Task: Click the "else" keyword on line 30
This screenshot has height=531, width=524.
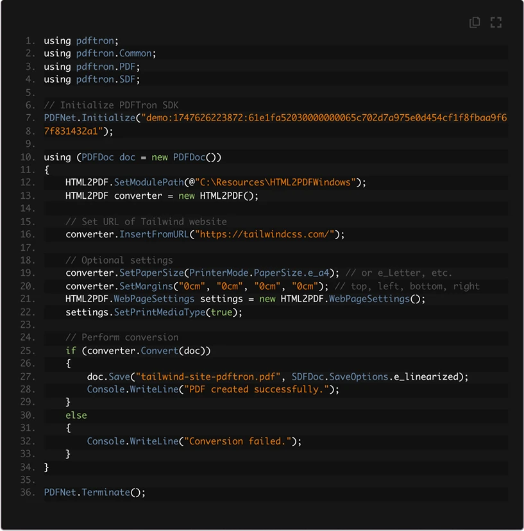Action: point(76,415)
